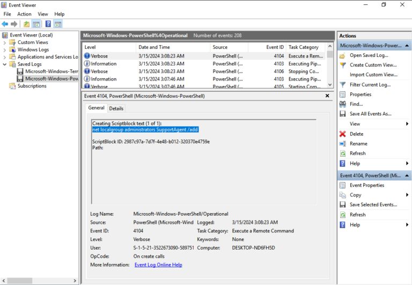
Task: Click the Save Selected Events disk icon
Action: 343,204
